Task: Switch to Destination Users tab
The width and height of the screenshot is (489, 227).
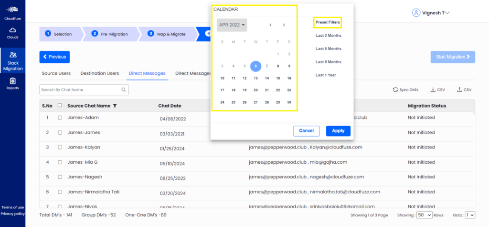Action: click(x=100, y=73)
